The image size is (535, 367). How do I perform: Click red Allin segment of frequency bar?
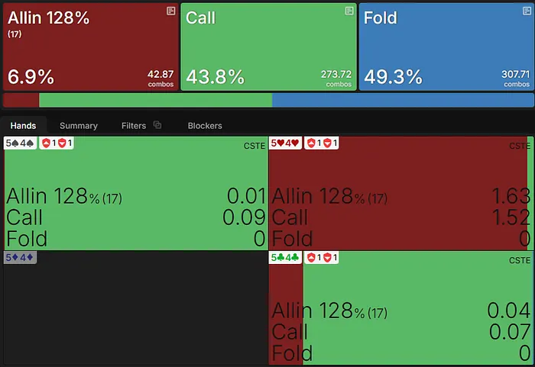[x=21, y=100]
